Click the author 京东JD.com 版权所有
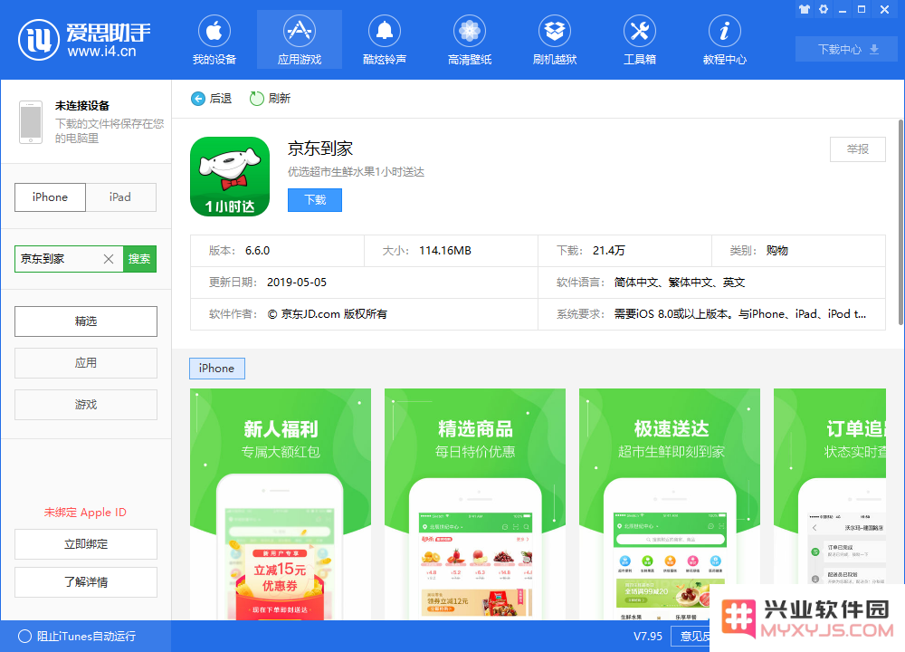The width and height of the screenshot is (905, 652). point(328,314)
